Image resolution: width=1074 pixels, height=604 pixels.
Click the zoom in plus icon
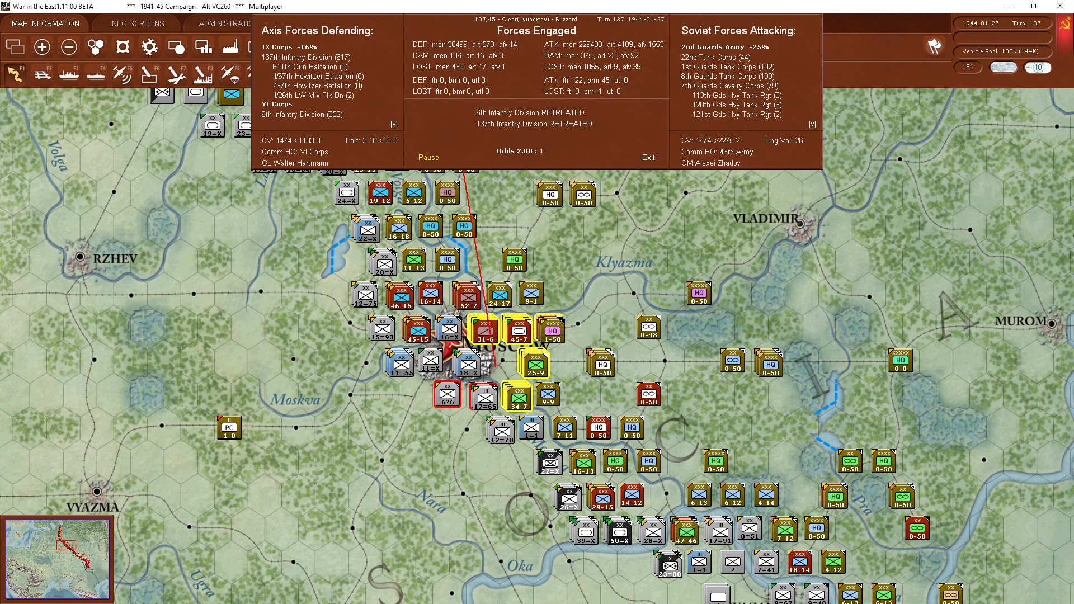click(42, 47)
